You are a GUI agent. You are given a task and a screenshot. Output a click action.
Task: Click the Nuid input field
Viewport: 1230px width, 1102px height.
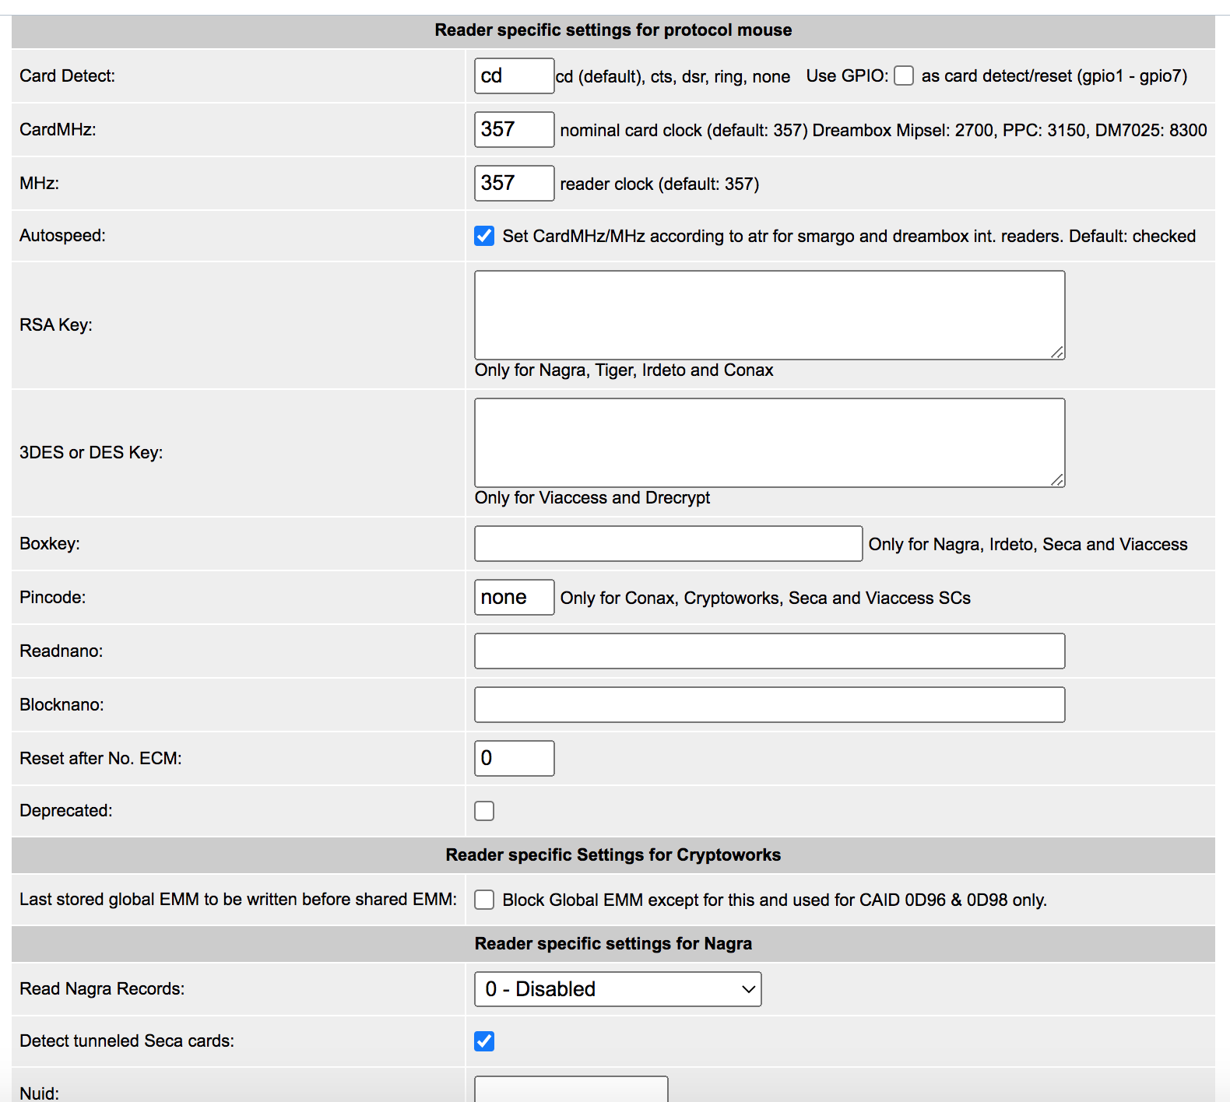tap(571, 1090)
